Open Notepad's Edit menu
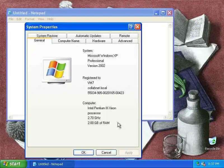The image size is (224, 168). (19, 19)
